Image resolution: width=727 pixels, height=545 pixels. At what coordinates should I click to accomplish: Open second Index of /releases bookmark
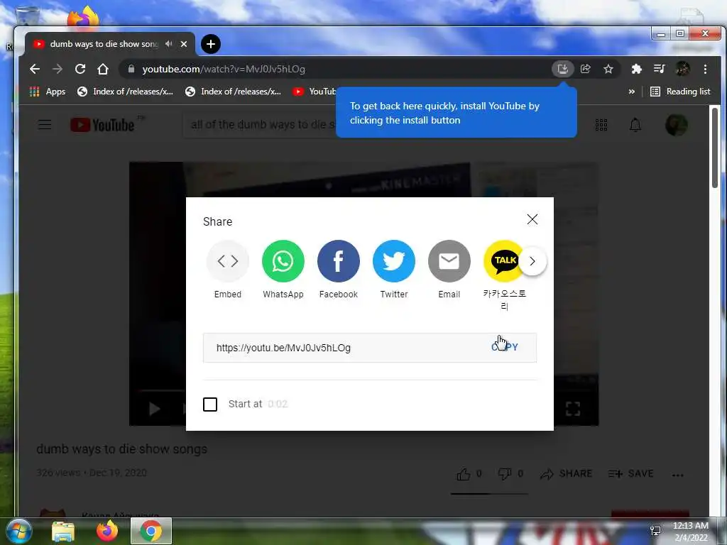tap(233, 92)
